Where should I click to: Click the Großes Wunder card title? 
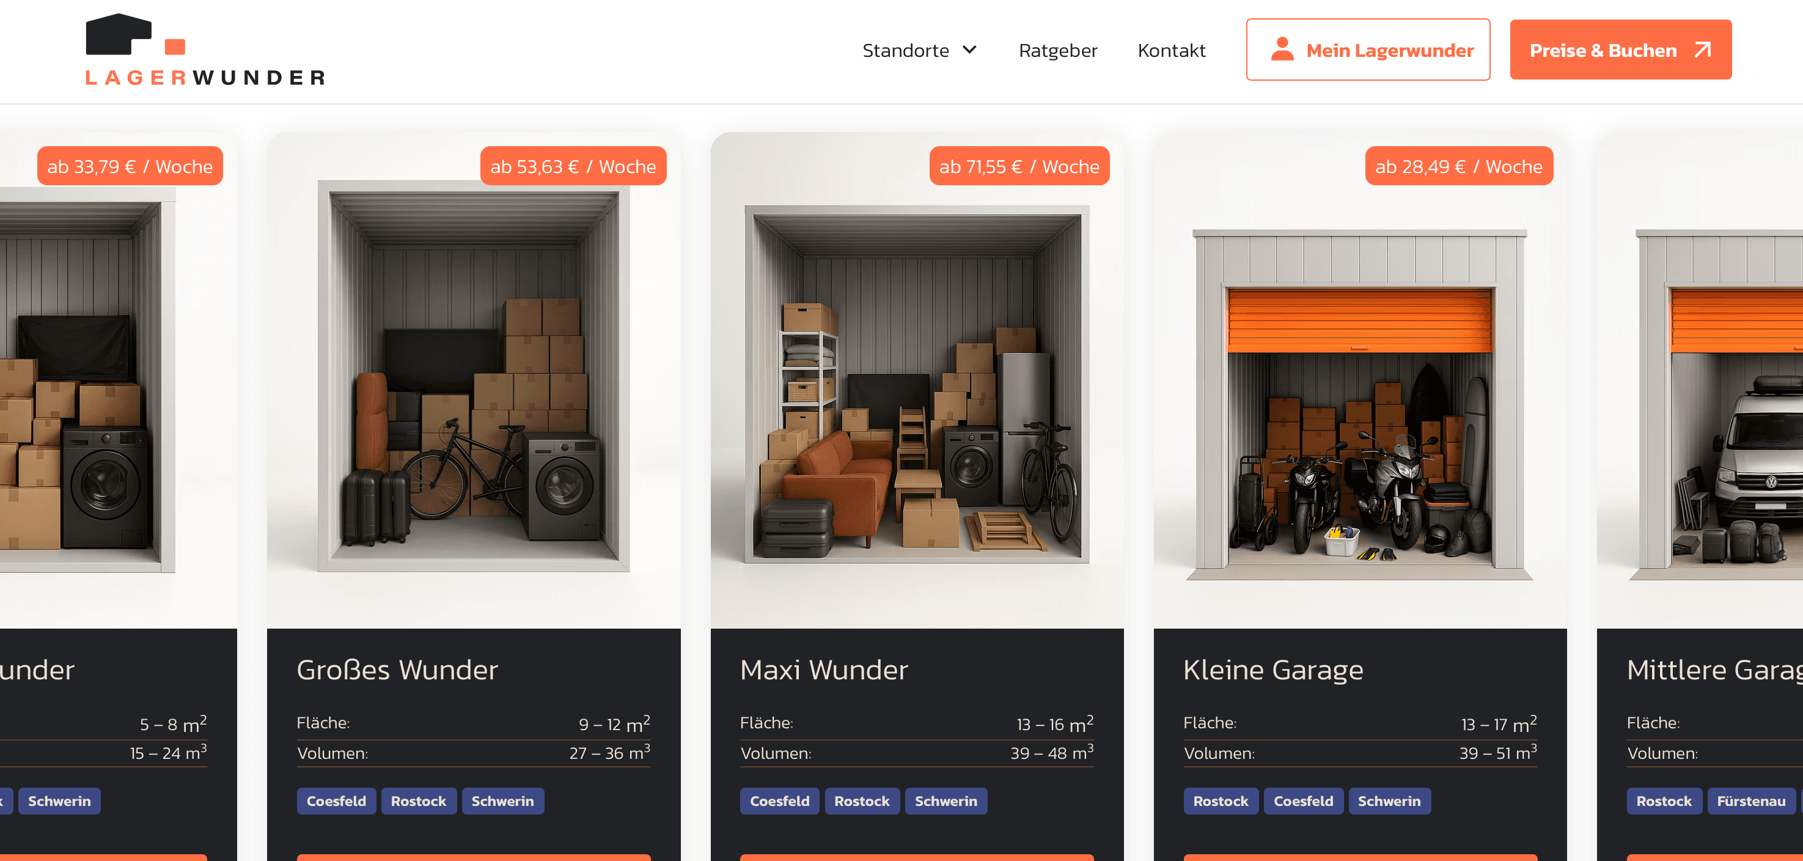tap(397, 670)
